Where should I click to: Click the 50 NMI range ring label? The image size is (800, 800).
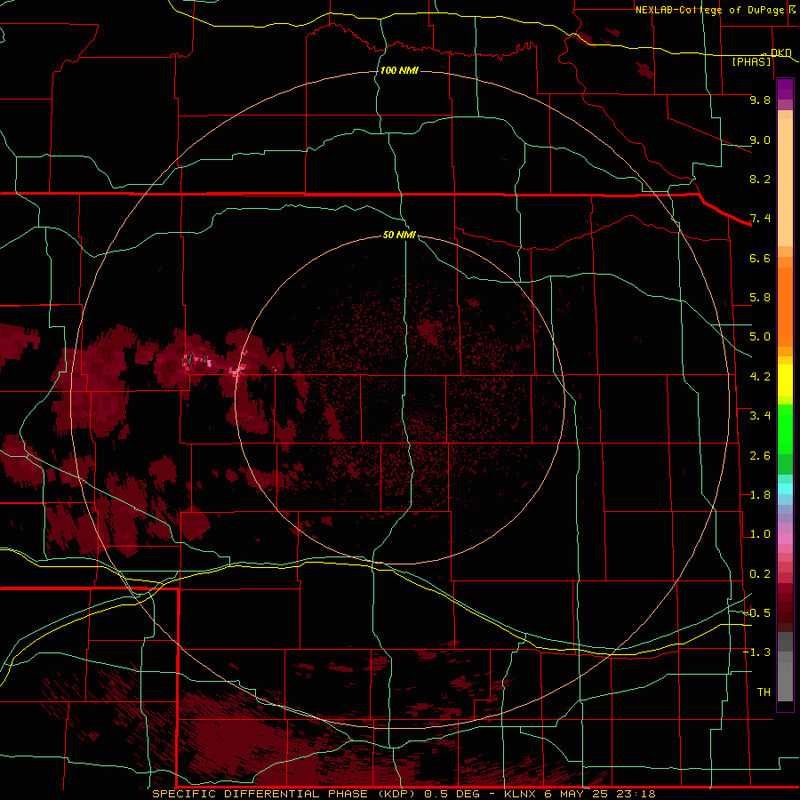(x=399, y=235)
